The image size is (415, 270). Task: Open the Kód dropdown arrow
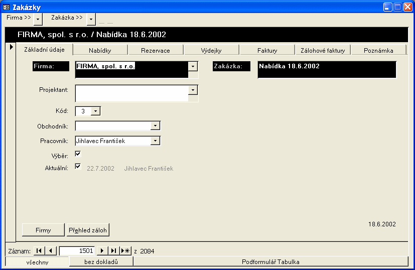pyautogui.click(x=96, y=111)
